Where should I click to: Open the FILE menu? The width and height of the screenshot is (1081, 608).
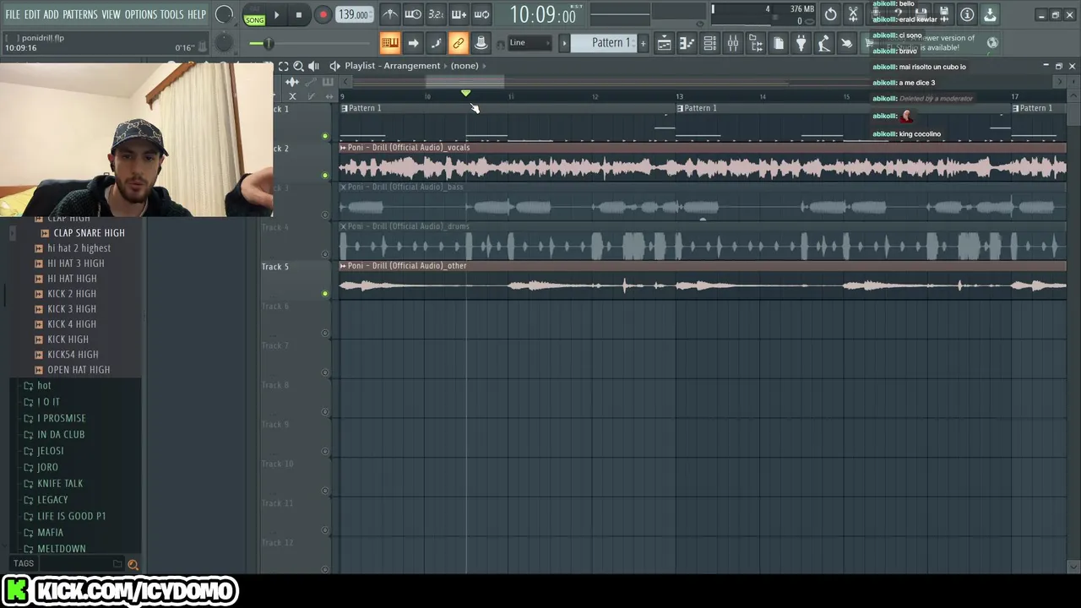(13, 14)
